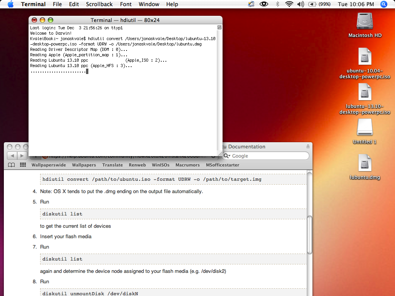The image size is (395, 296).
Task: Click the menu bar clock Tue 10:06 PM
Action: coord(356,4)
